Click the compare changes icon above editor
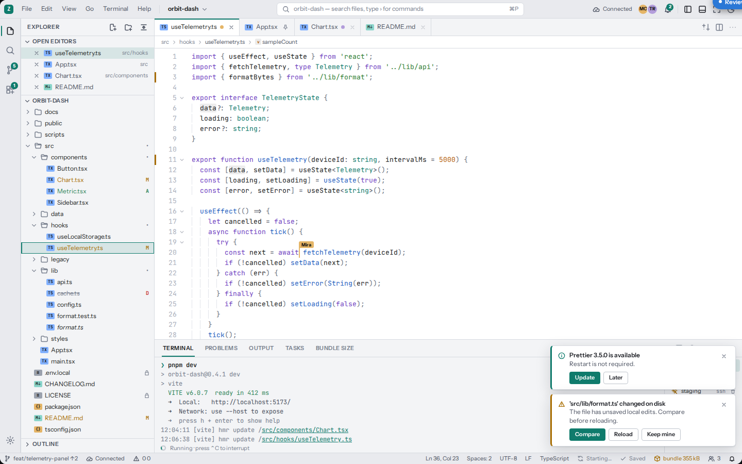 (x=706, y=27)
